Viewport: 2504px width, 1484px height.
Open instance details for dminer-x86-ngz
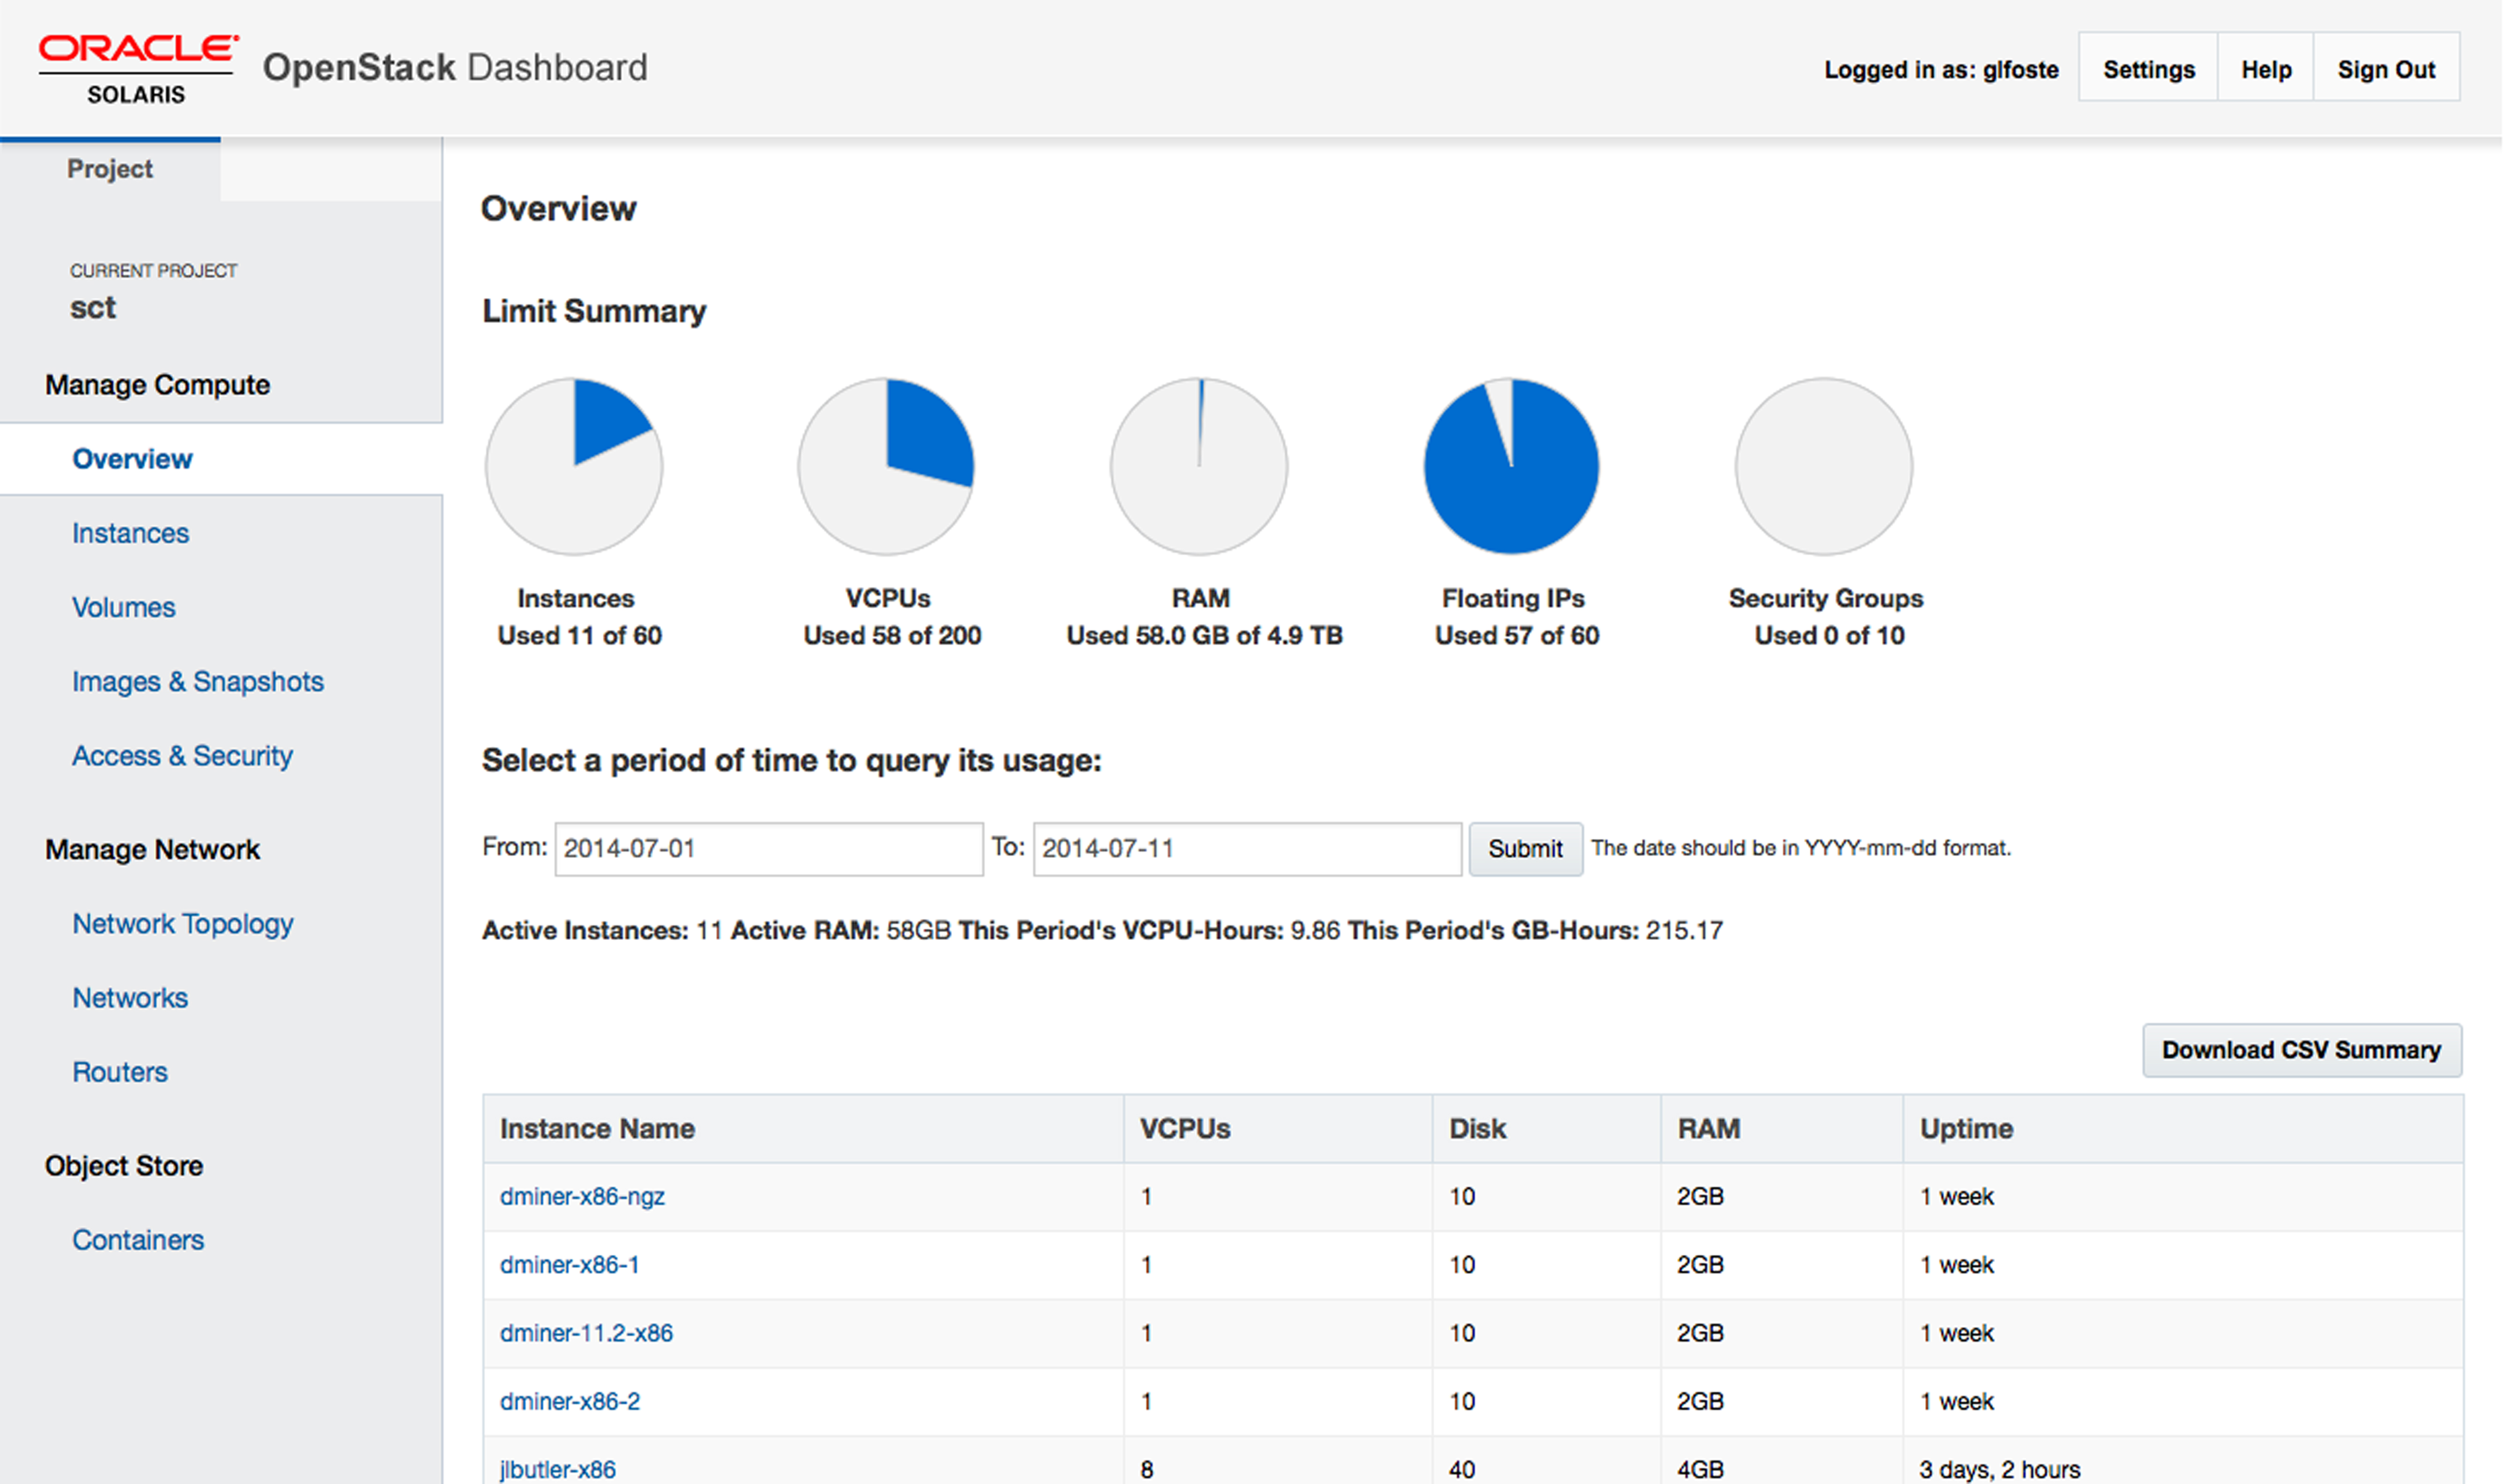coord(582,1196)
